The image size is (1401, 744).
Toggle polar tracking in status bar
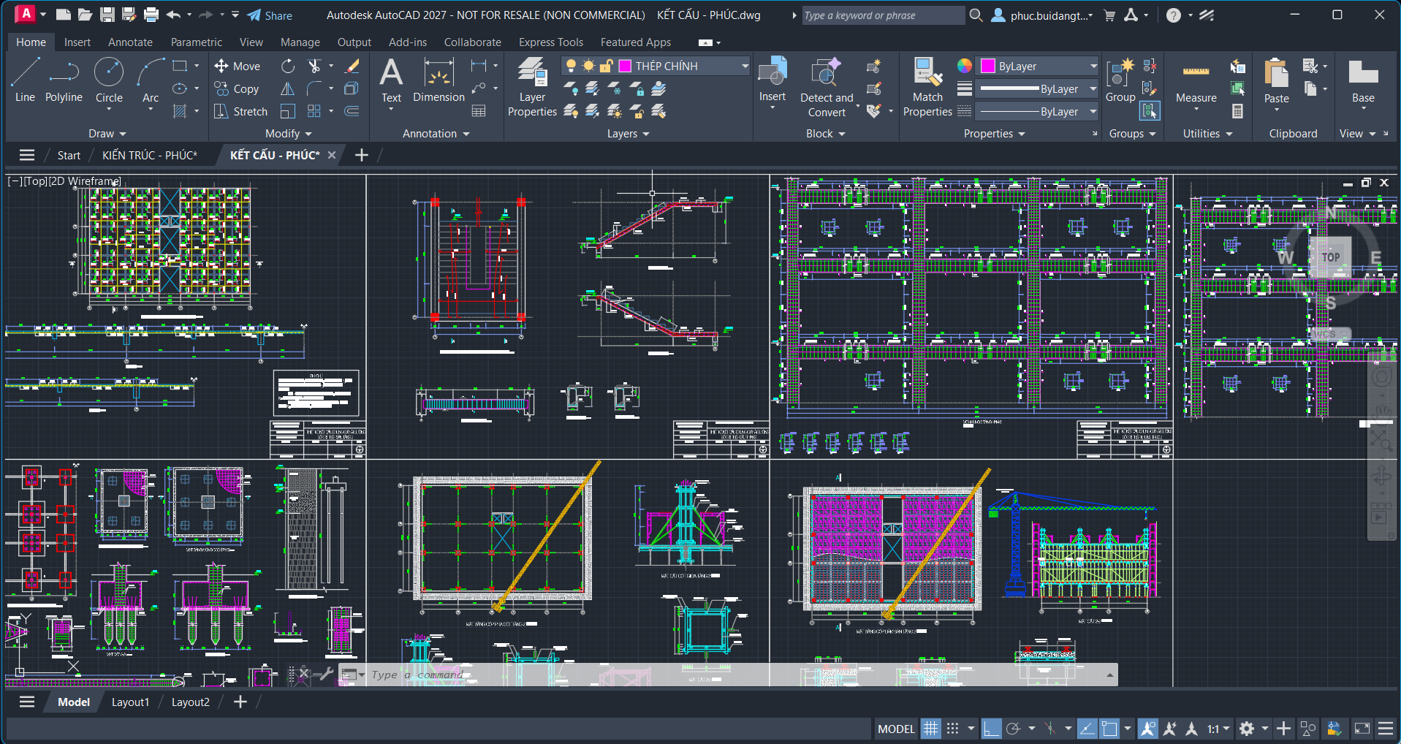(1013, 729)
